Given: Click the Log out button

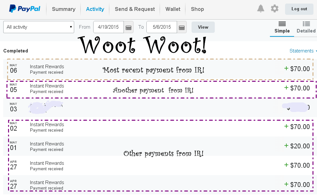Looking at the screenshot, I should (x=299, y=9).
